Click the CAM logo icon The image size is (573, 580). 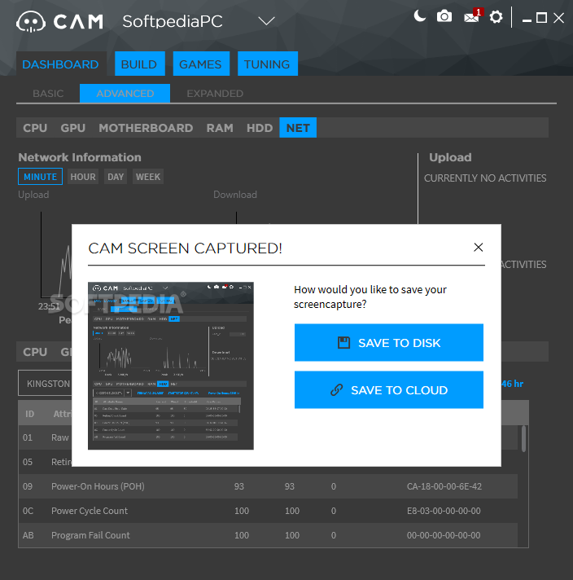pyautogui.click(x=31, y=22)
